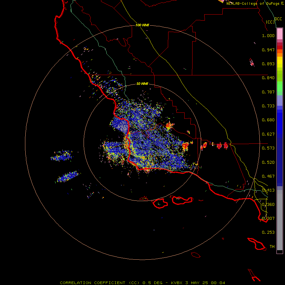Screen dimensions: 285x285
Task: Pick the bright green color bar segment
Action: (x=280, y=86)
